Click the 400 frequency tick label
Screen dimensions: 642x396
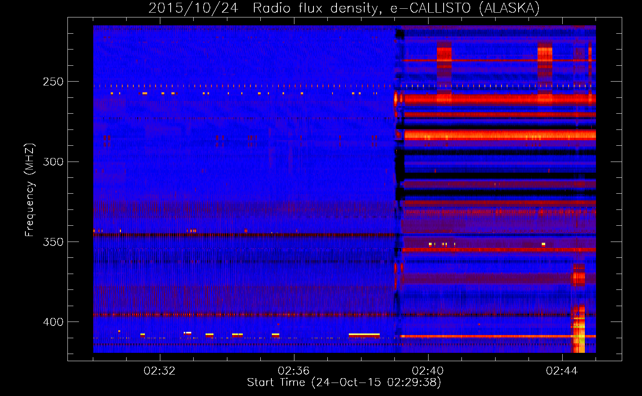pyautogui.click(x=53, y=322)
